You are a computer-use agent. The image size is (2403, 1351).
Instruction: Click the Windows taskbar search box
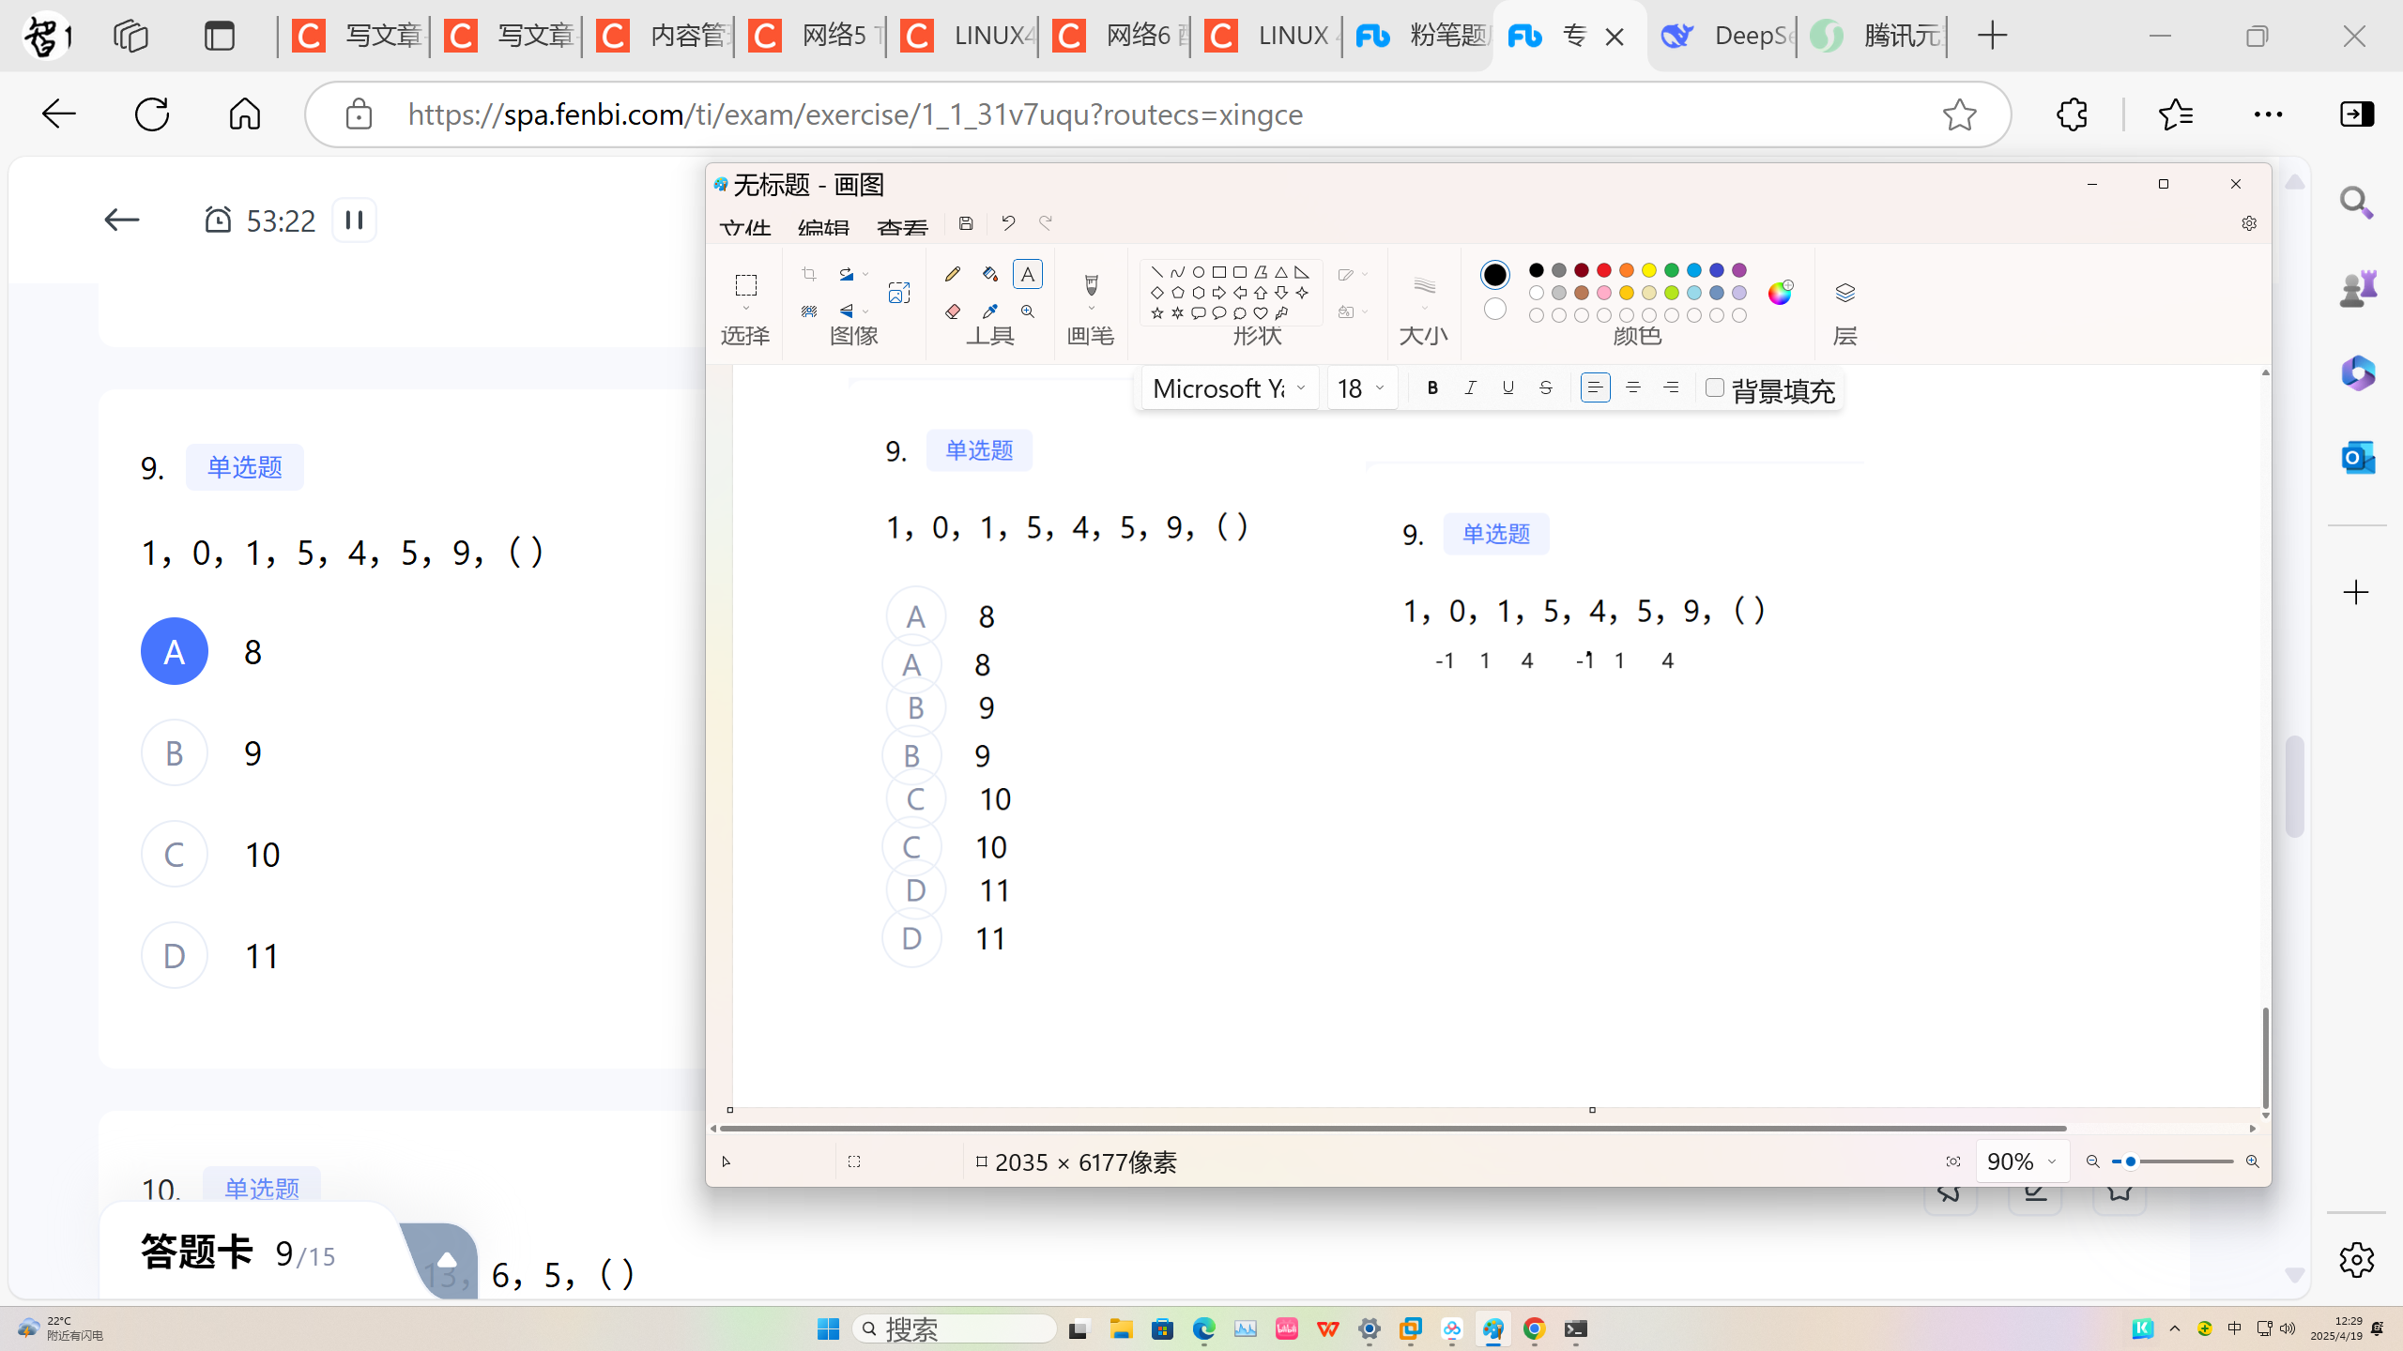956,1328
